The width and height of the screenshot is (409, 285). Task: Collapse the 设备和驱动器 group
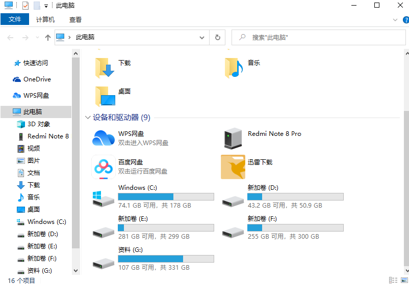pos(88,118)
